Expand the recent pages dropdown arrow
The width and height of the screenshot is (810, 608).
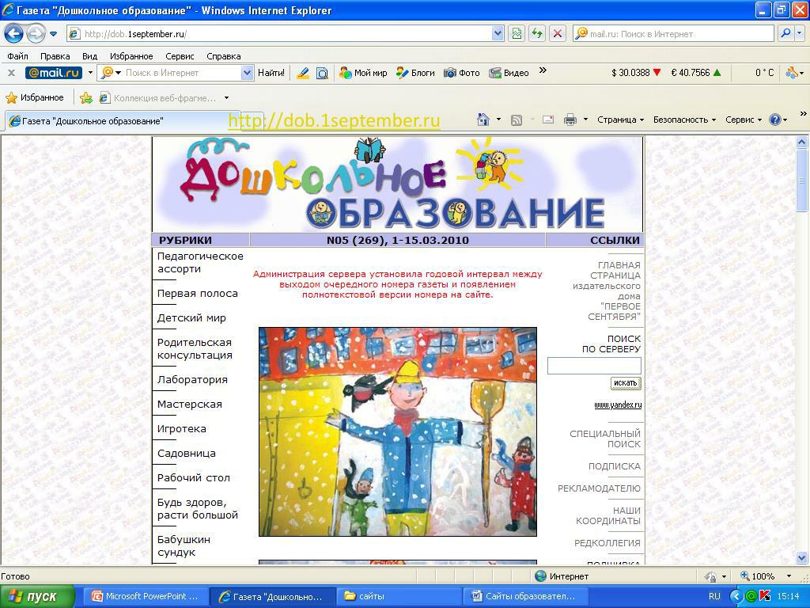pos(53,34)
